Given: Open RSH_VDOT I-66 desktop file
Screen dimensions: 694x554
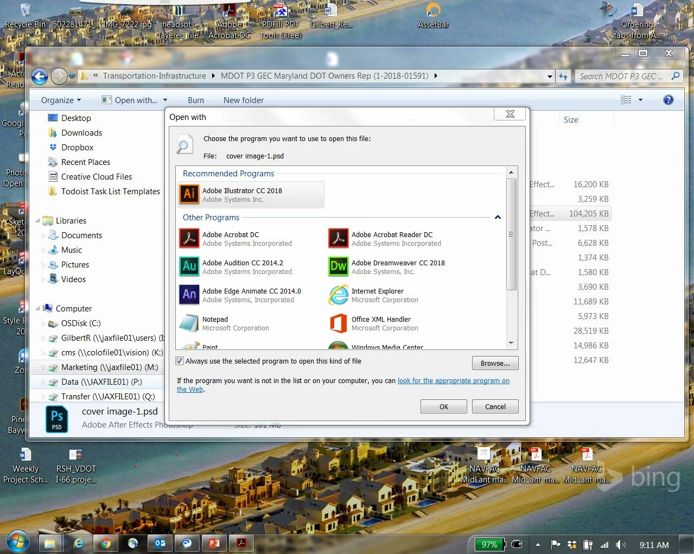Looking at the screenshot, I should (76, 466).
